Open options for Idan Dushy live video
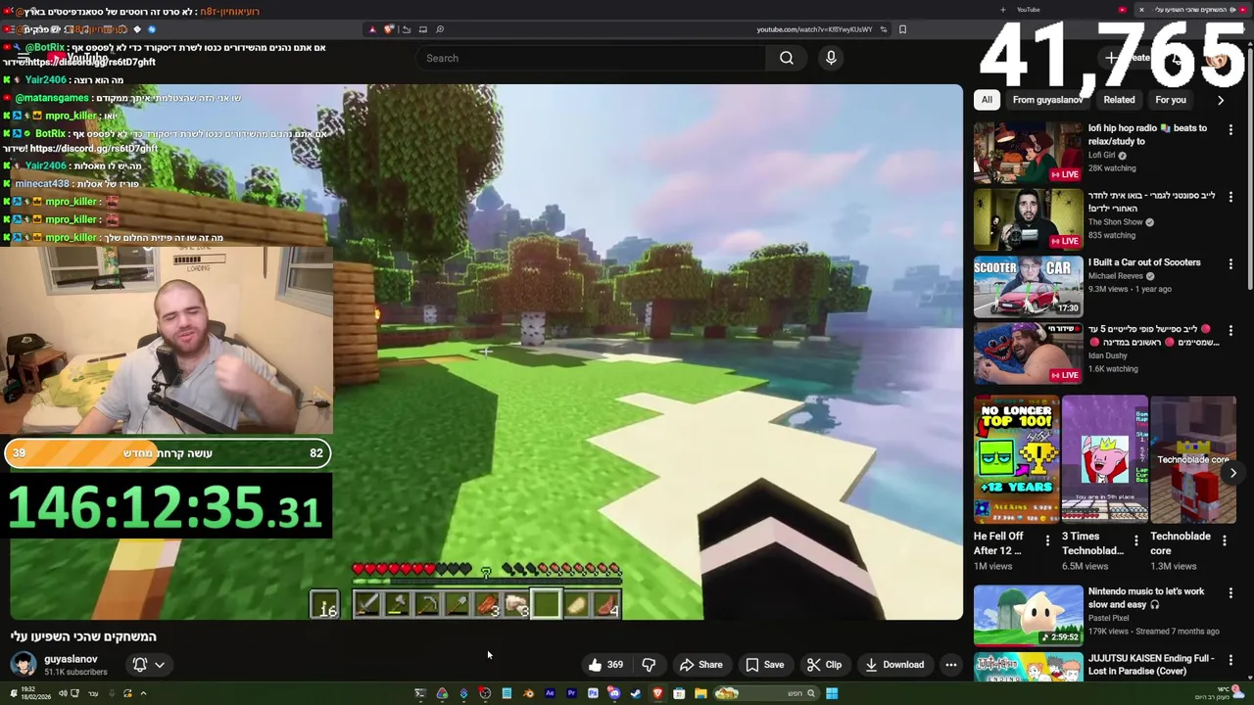 (1231, 331)
